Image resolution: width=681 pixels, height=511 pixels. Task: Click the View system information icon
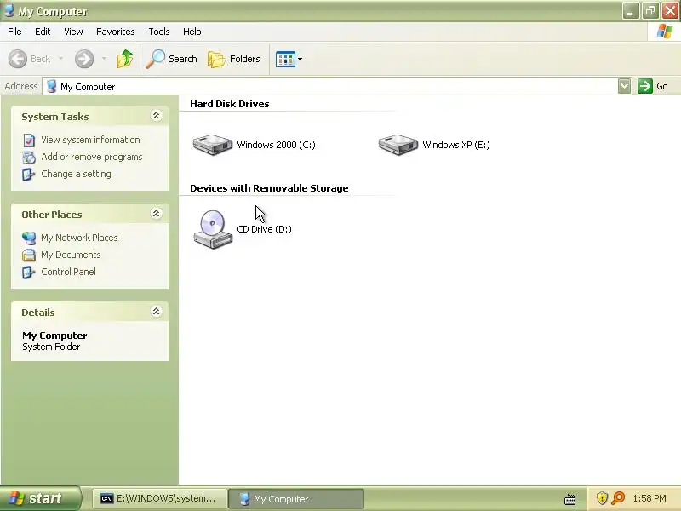point(29,140)
